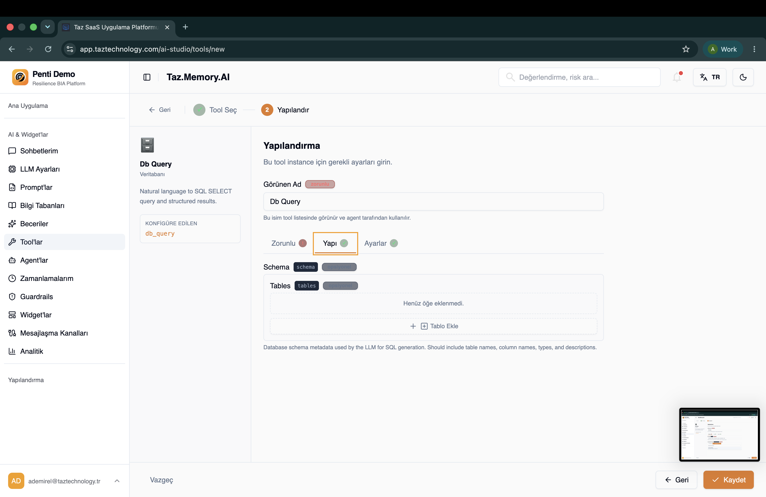766x497 pixels.
Task: Click the db_query configured label
Action: pos(160,234)
